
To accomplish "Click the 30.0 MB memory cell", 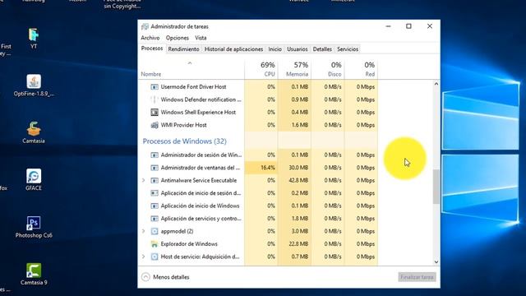I will pos(294,168).
